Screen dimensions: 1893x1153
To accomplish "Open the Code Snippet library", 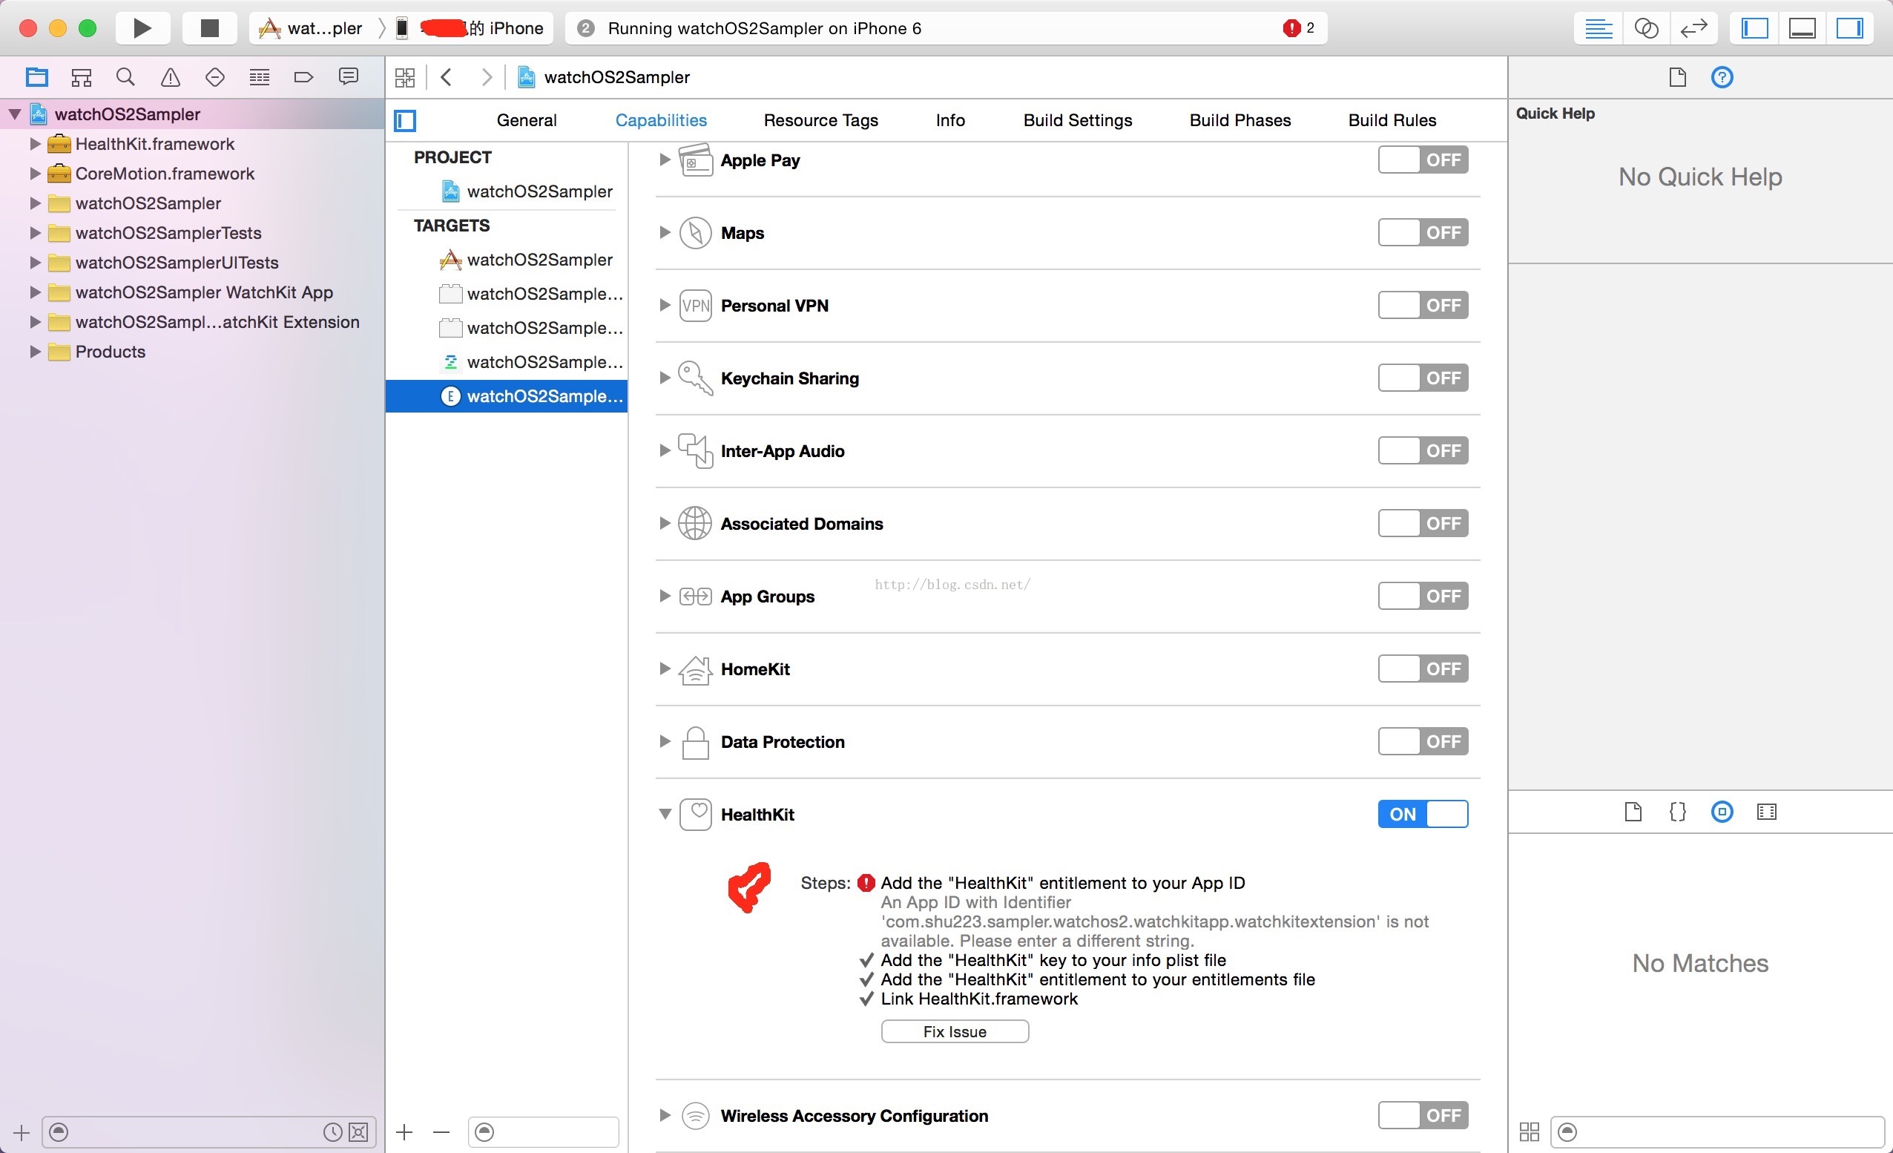I will (x=1678, y=812).
